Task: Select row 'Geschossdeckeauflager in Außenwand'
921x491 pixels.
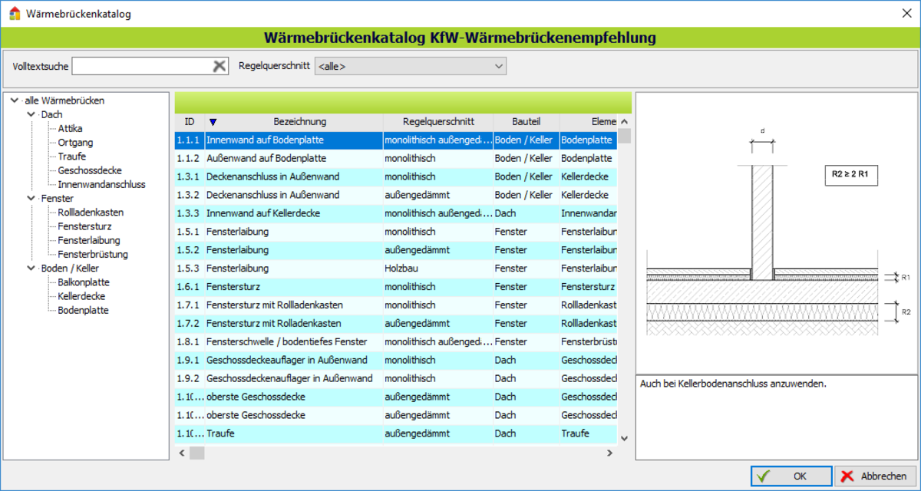Action: coord(396,361)
